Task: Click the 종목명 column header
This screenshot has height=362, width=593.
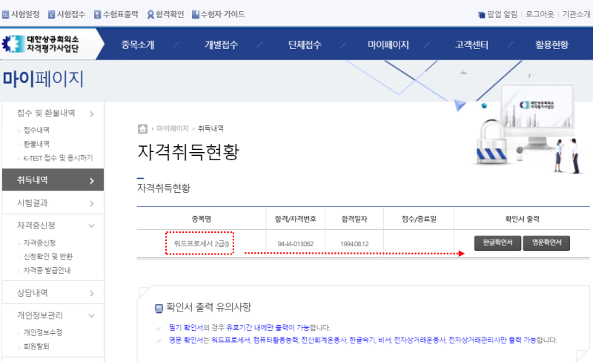Action: coord(201,219)
